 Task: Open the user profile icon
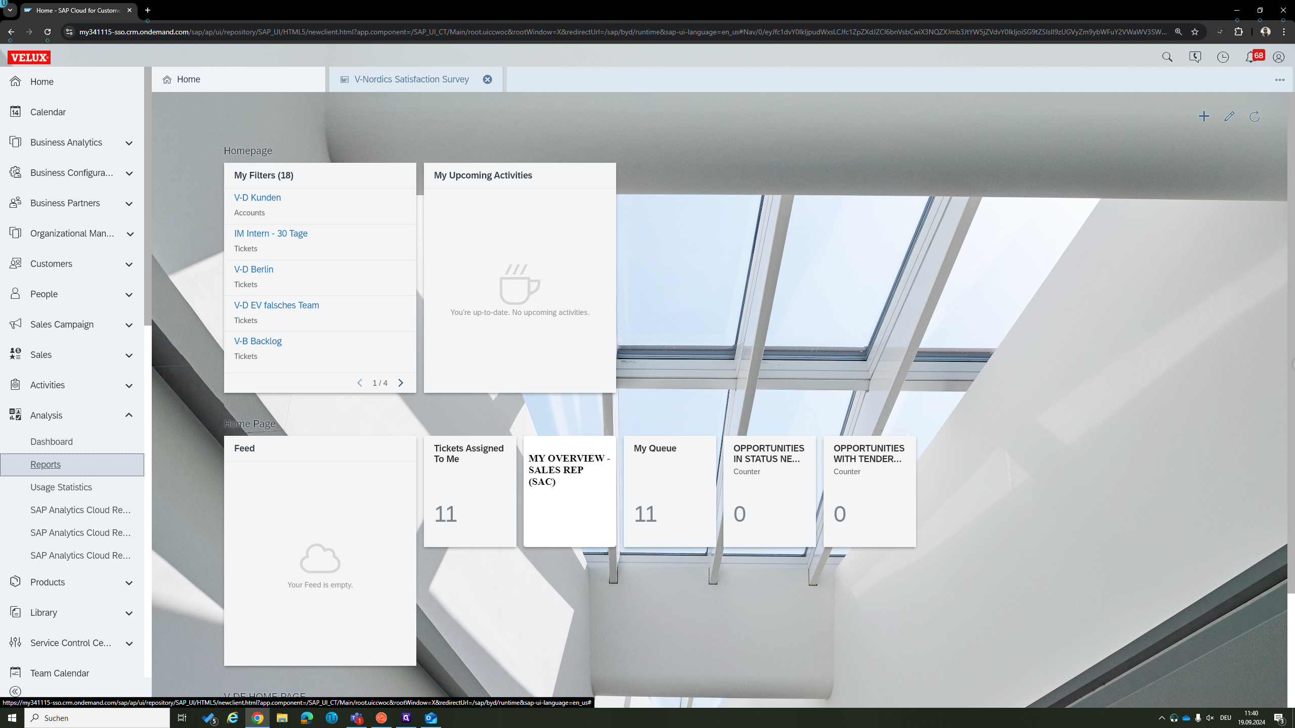point(1278,57)
